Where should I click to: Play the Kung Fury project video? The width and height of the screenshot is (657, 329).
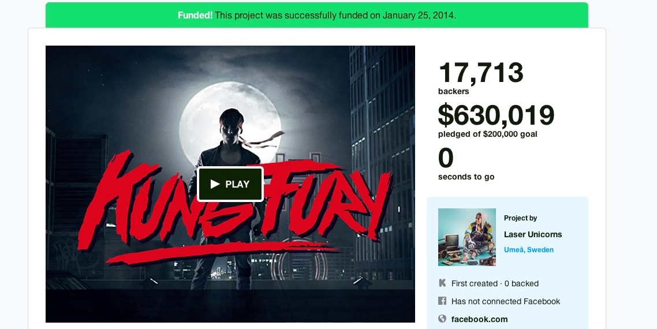point(230,184)
